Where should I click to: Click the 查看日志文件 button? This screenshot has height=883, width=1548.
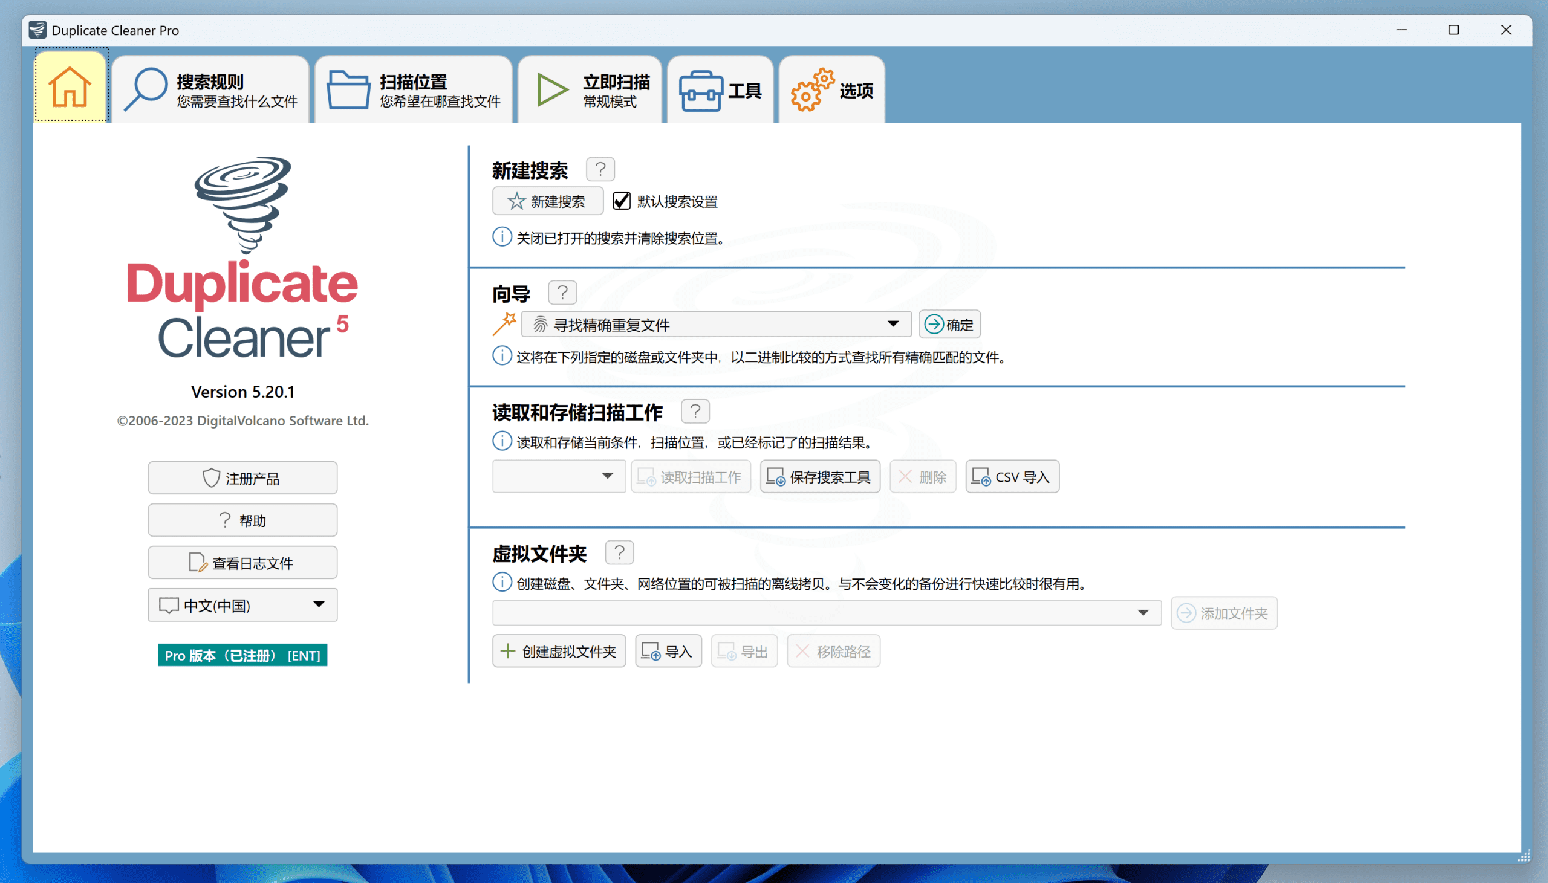click(242, 563)
